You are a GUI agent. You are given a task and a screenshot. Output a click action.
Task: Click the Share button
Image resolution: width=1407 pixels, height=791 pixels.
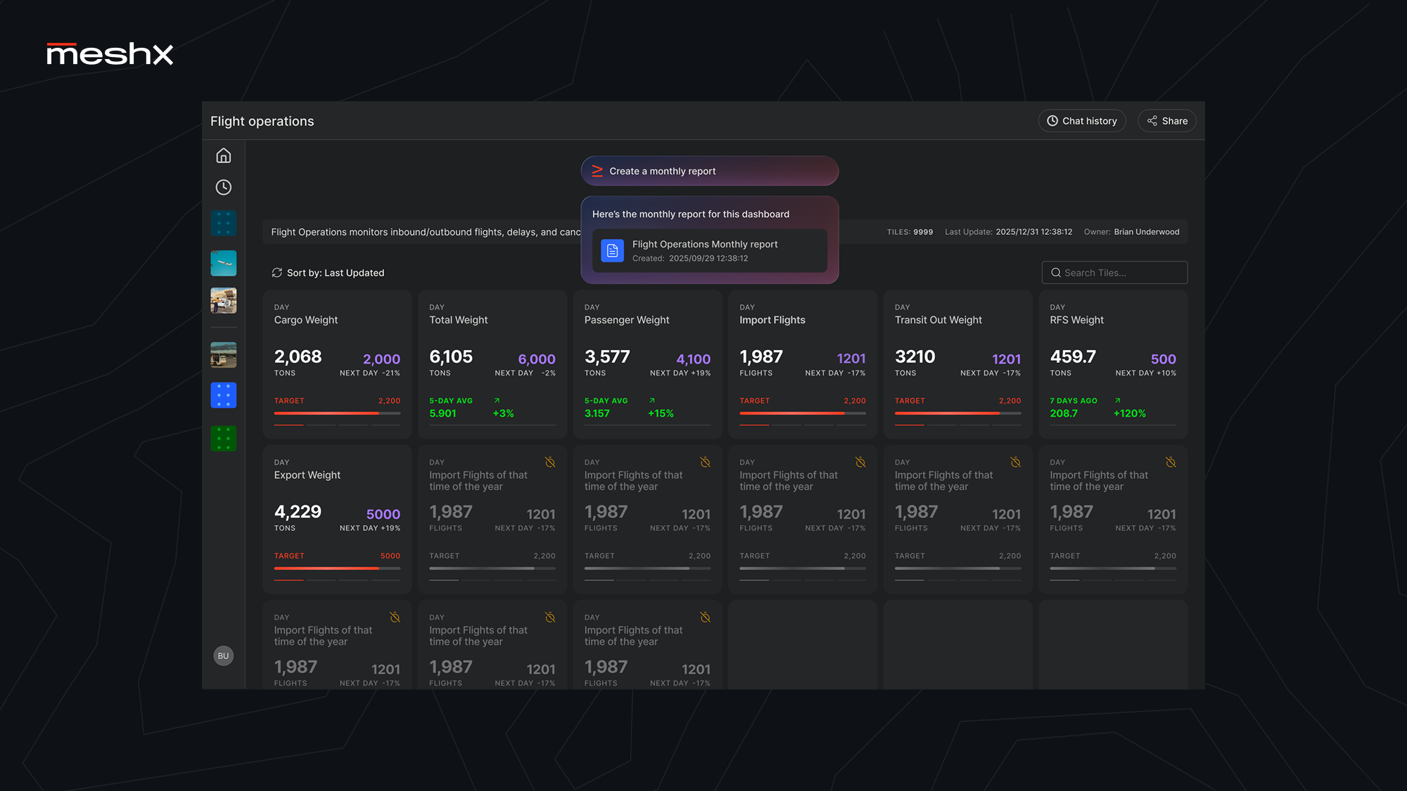(1167, 121)
